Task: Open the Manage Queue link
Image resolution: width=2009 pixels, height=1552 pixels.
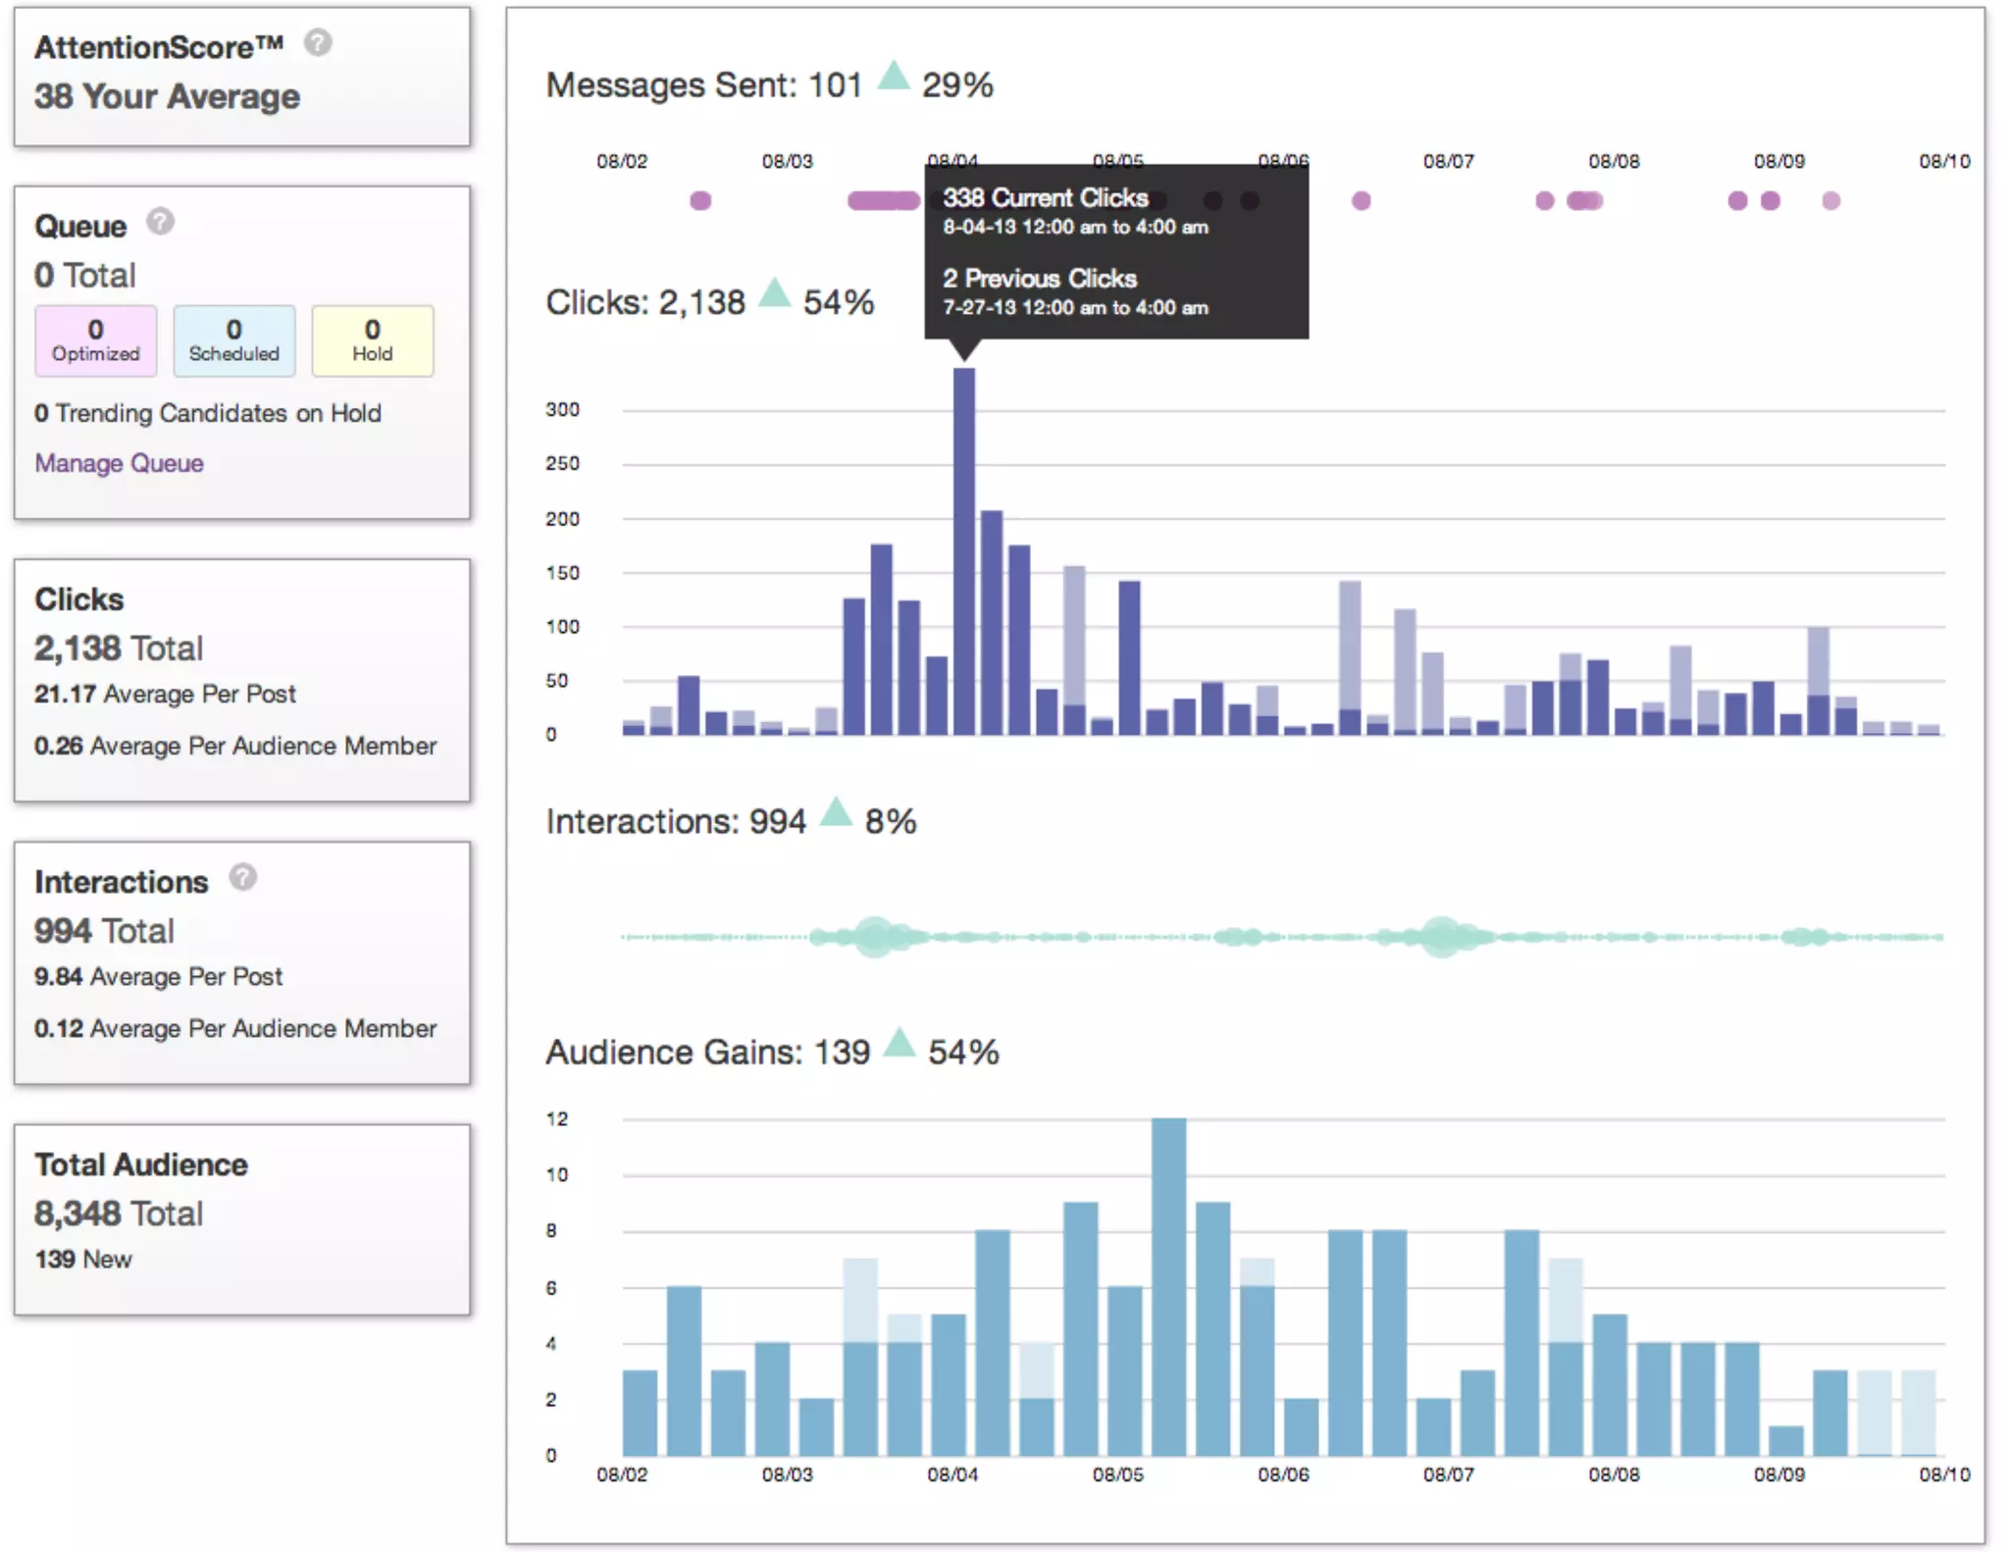Action: (119, 463)
